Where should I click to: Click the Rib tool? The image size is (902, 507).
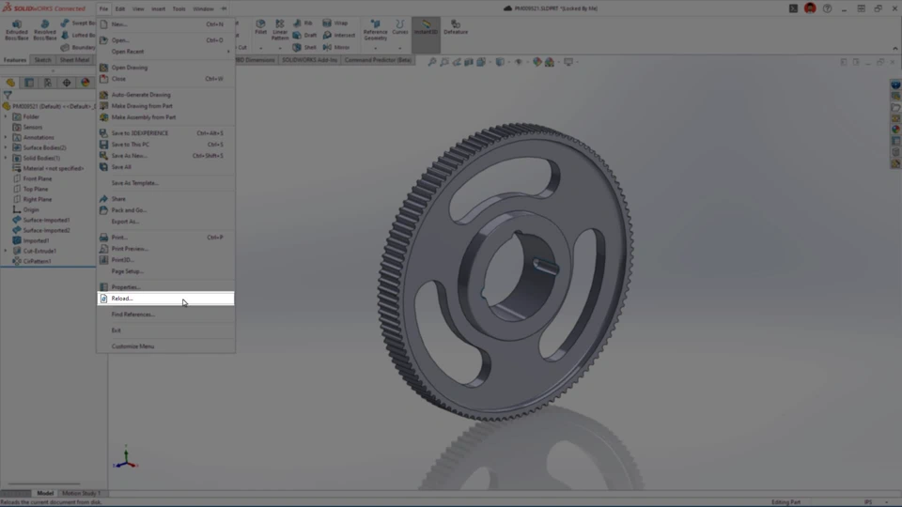[303, 23]
